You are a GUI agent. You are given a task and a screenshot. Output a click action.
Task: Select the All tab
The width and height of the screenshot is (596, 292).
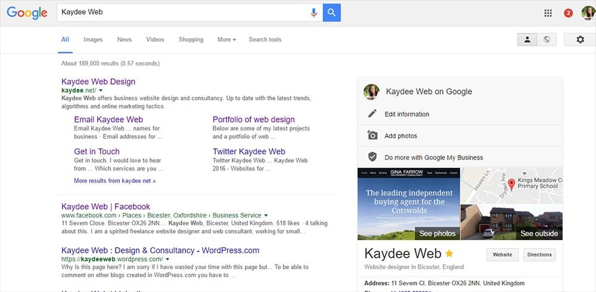[66, 39]
